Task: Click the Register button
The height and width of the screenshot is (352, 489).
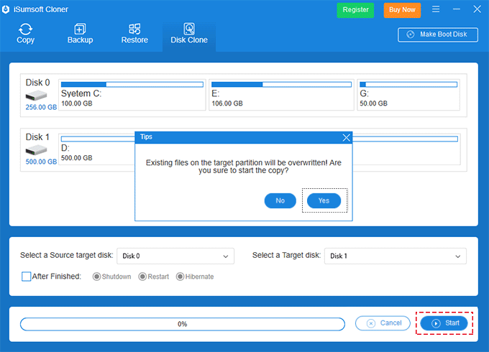Action: pyautogui.click(x=355, y=10)
